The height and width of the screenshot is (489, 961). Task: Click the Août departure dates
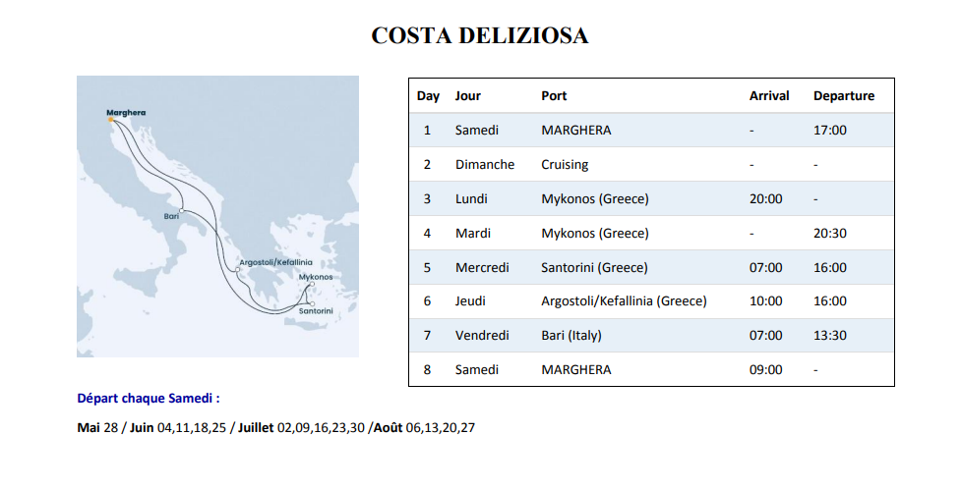pyautogui.click(x=424, y=428)
